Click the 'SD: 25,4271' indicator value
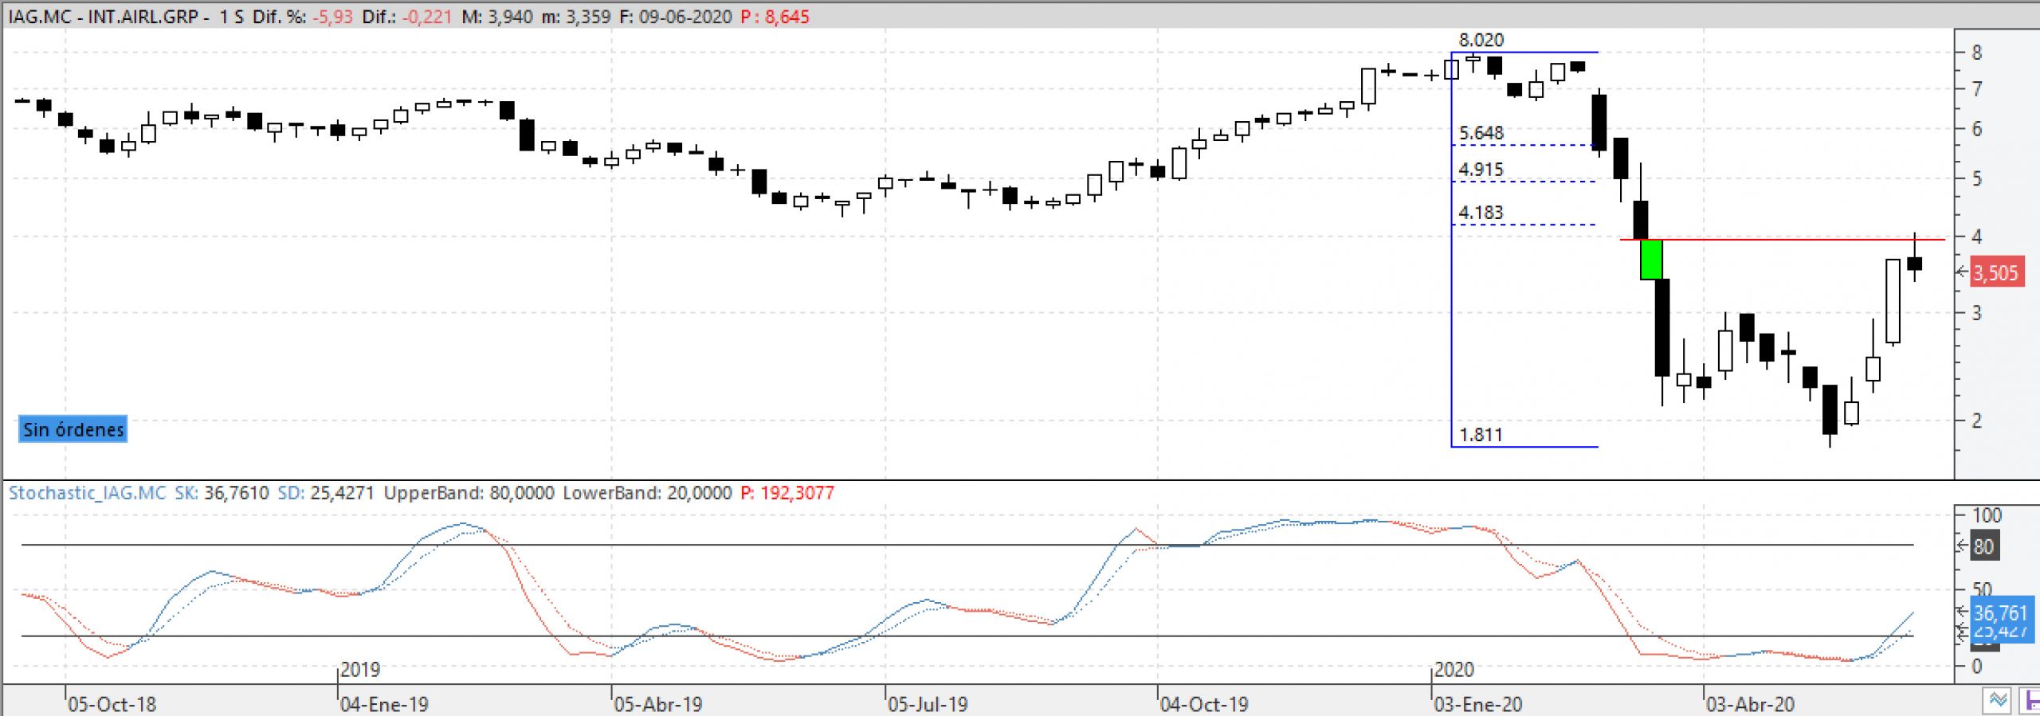 tap(326, 493)
